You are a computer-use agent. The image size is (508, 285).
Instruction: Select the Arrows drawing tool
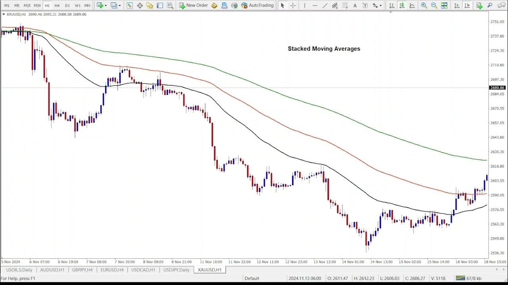pos(375,5)
